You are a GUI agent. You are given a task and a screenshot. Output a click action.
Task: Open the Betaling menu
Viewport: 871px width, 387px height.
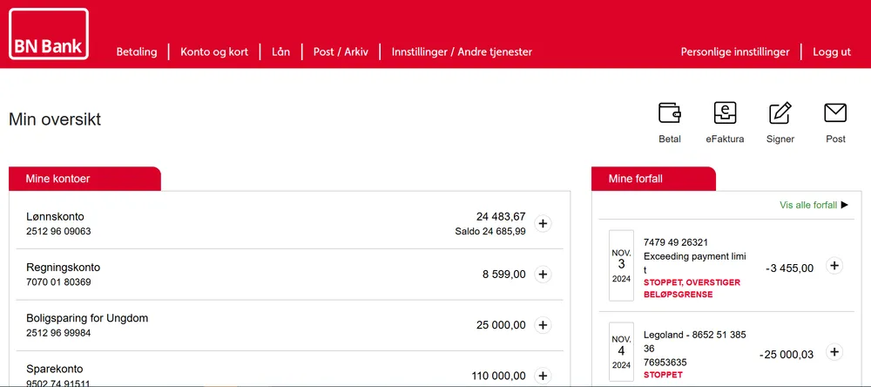(x=137, y=51)
